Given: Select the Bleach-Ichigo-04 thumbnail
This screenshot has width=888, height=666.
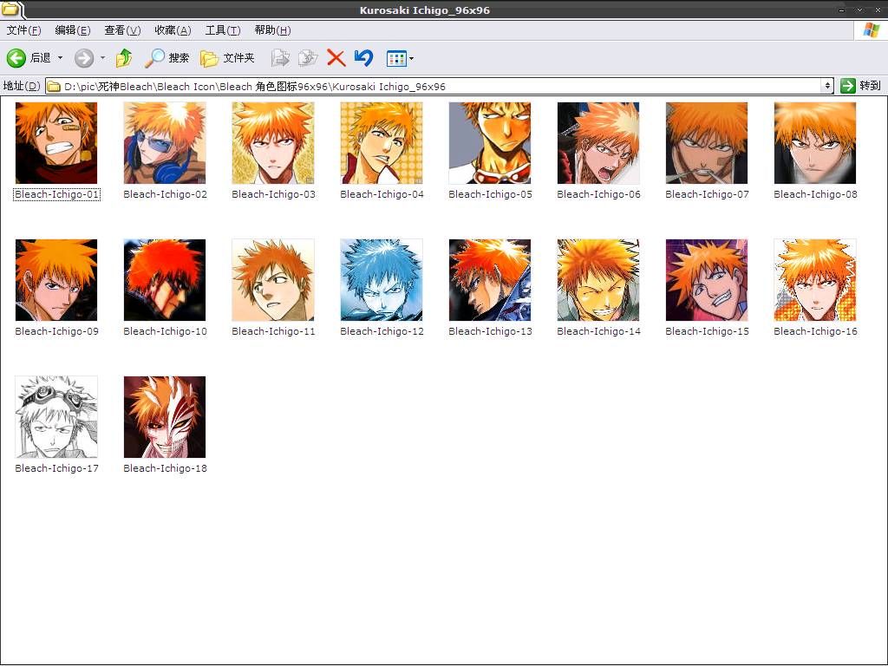Looking at the screenshot, I should coord(382,143).
